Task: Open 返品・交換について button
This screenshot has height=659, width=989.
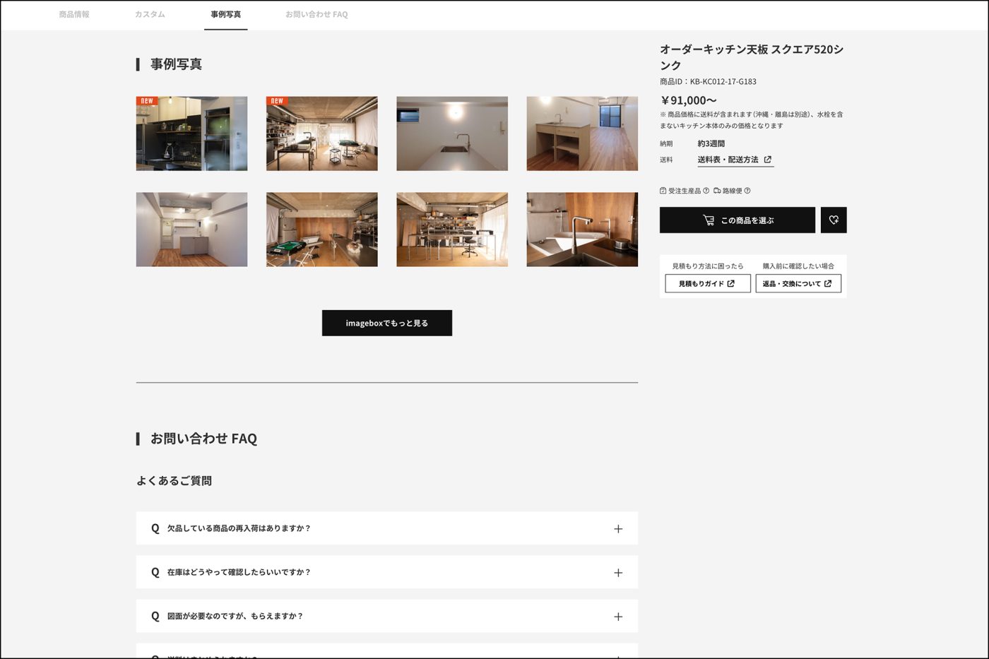Action: pyautogui.click(x=798, y=283)
